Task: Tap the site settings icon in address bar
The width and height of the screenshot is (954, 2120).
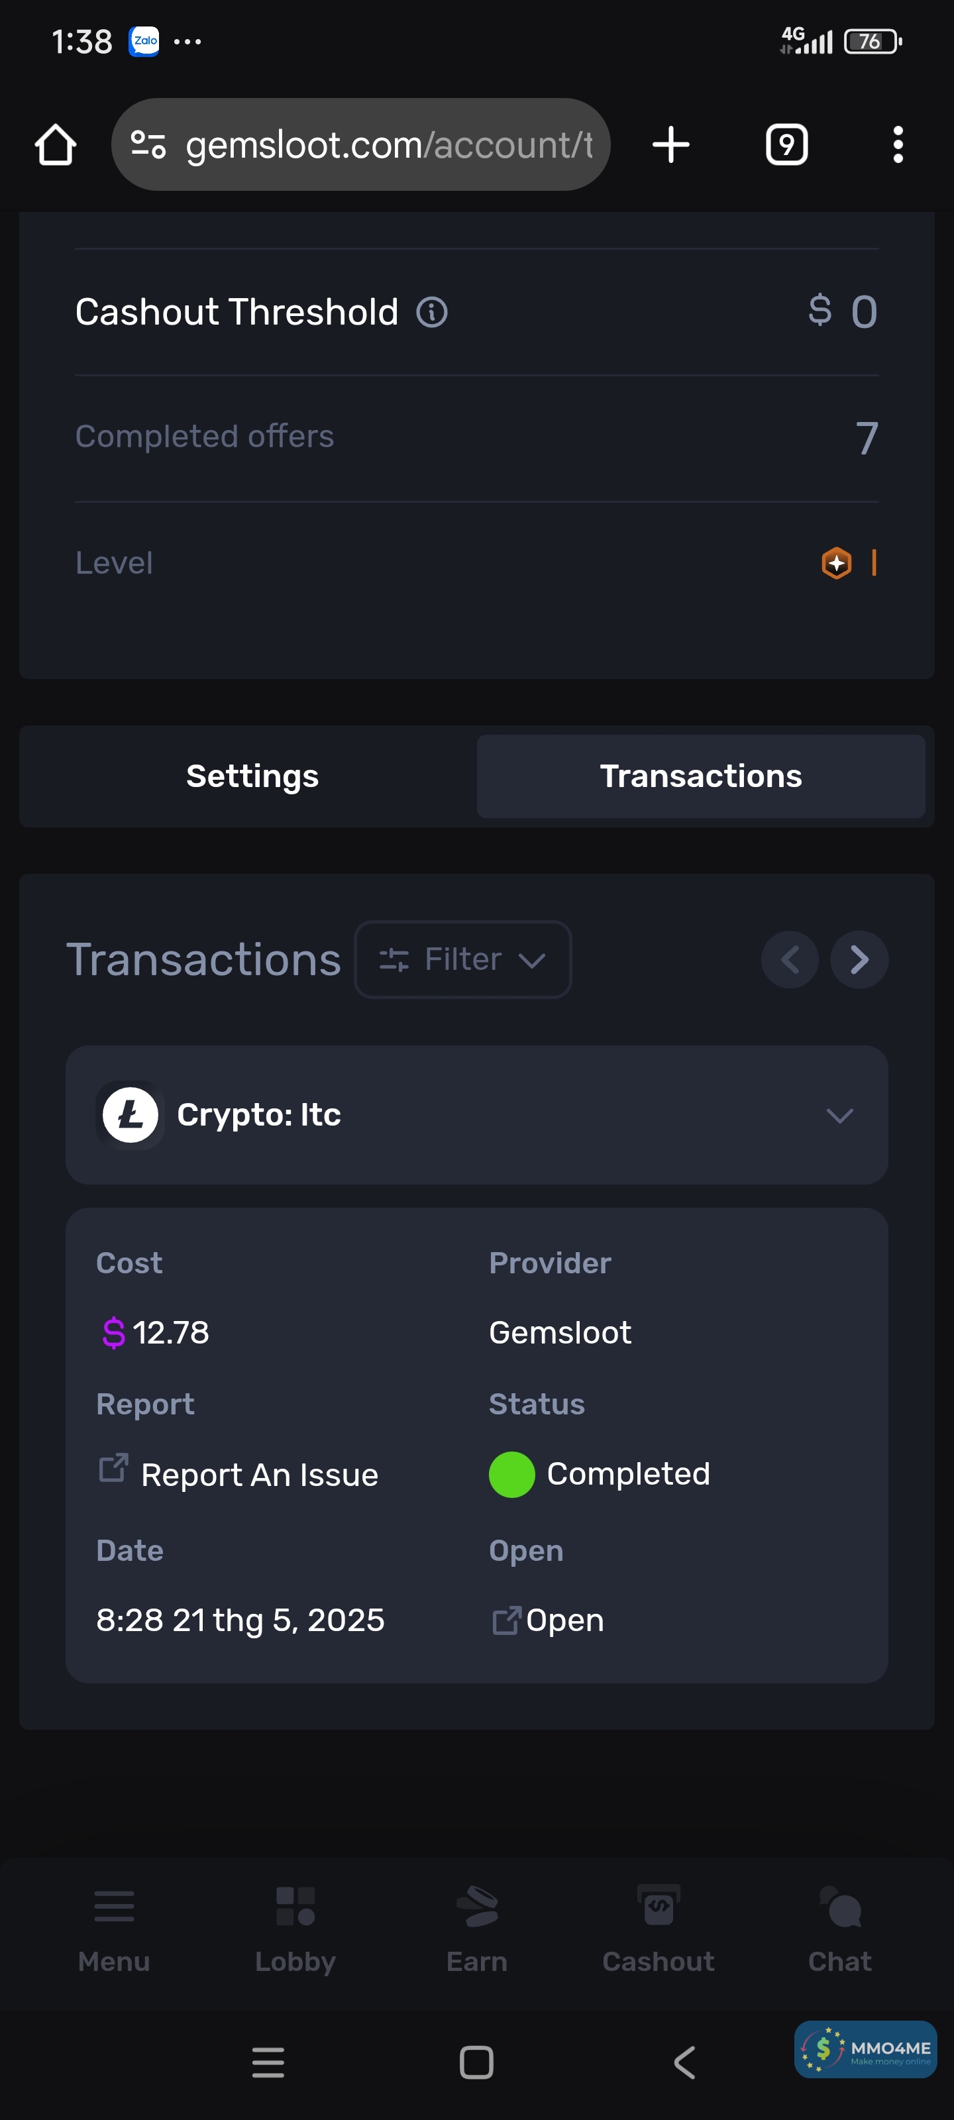Action: click(x=149, y=145)
